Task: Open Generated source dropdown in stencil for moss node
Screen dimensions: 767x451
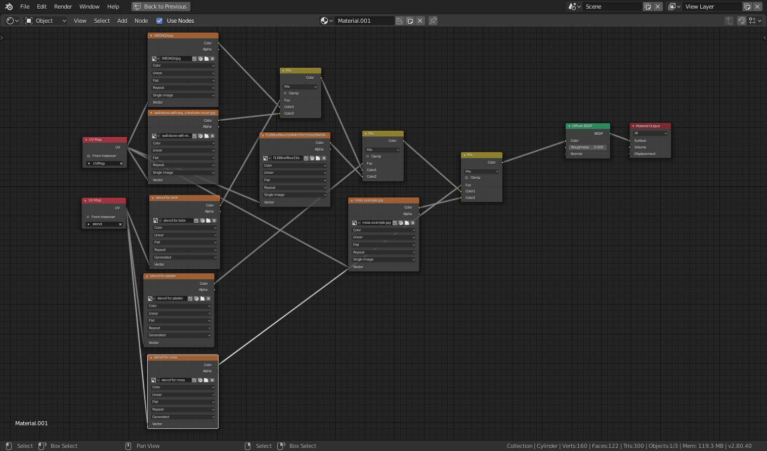Action: pyautogui.click(x=183, y=417)
